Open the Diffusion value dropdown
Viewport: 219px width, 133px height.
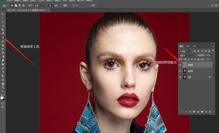coord(102,5)
